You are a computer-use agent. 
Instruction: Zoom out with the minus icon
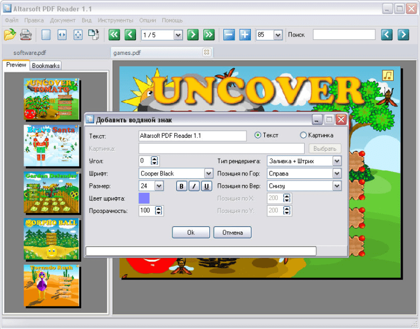coord(229,35)
